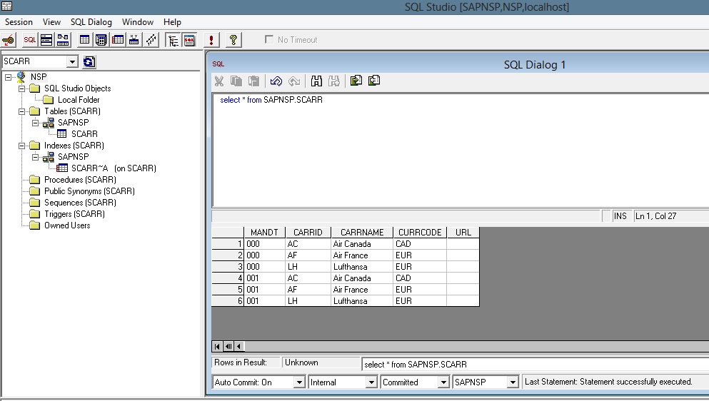Click the Undo arrow in SQL Dialog
This screenshot has width=709, height=401.
tap(276, 81)
